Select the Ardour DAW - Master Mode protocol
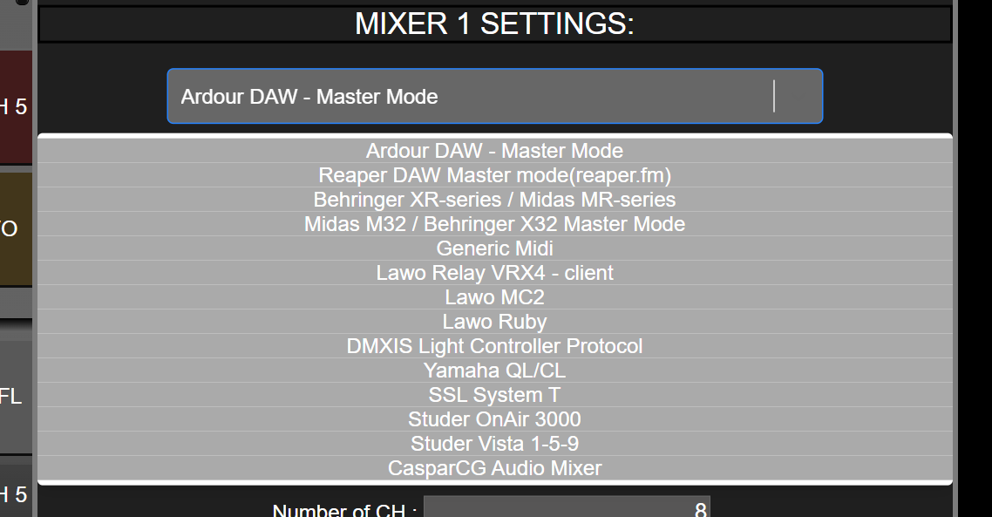992x517 pixels. pyautogui.click(x=494, y=150)
